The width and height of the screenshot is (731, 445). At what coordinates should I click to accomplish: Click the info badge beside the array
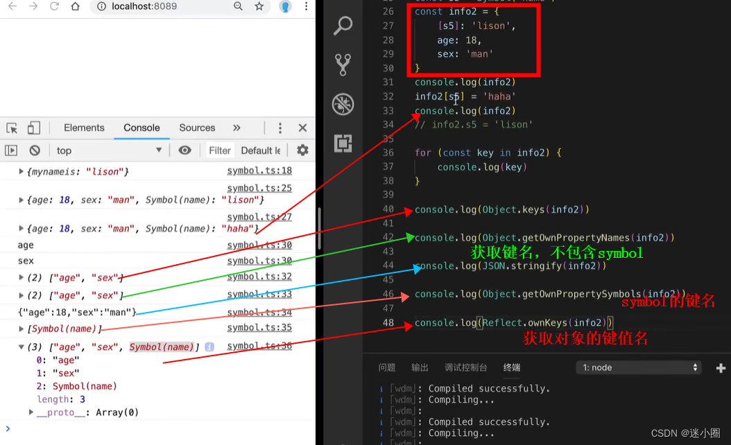pos(209,347)
